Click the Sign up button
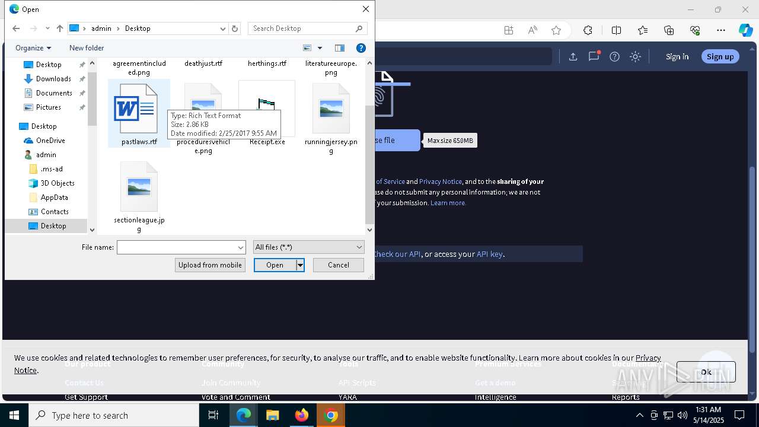759x427 pixels. click(720, 56)
